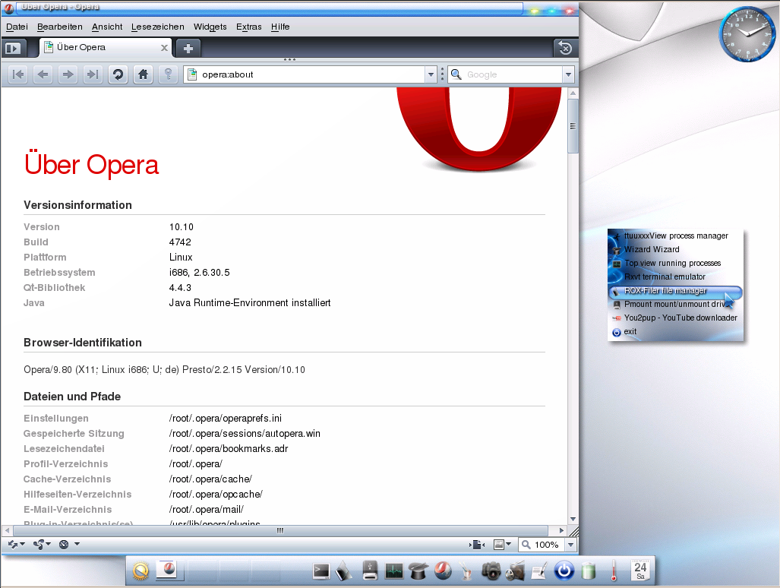Open a new tab with plus button
The width and height of the screenshot is (780, 588).
tap(188, 49)
